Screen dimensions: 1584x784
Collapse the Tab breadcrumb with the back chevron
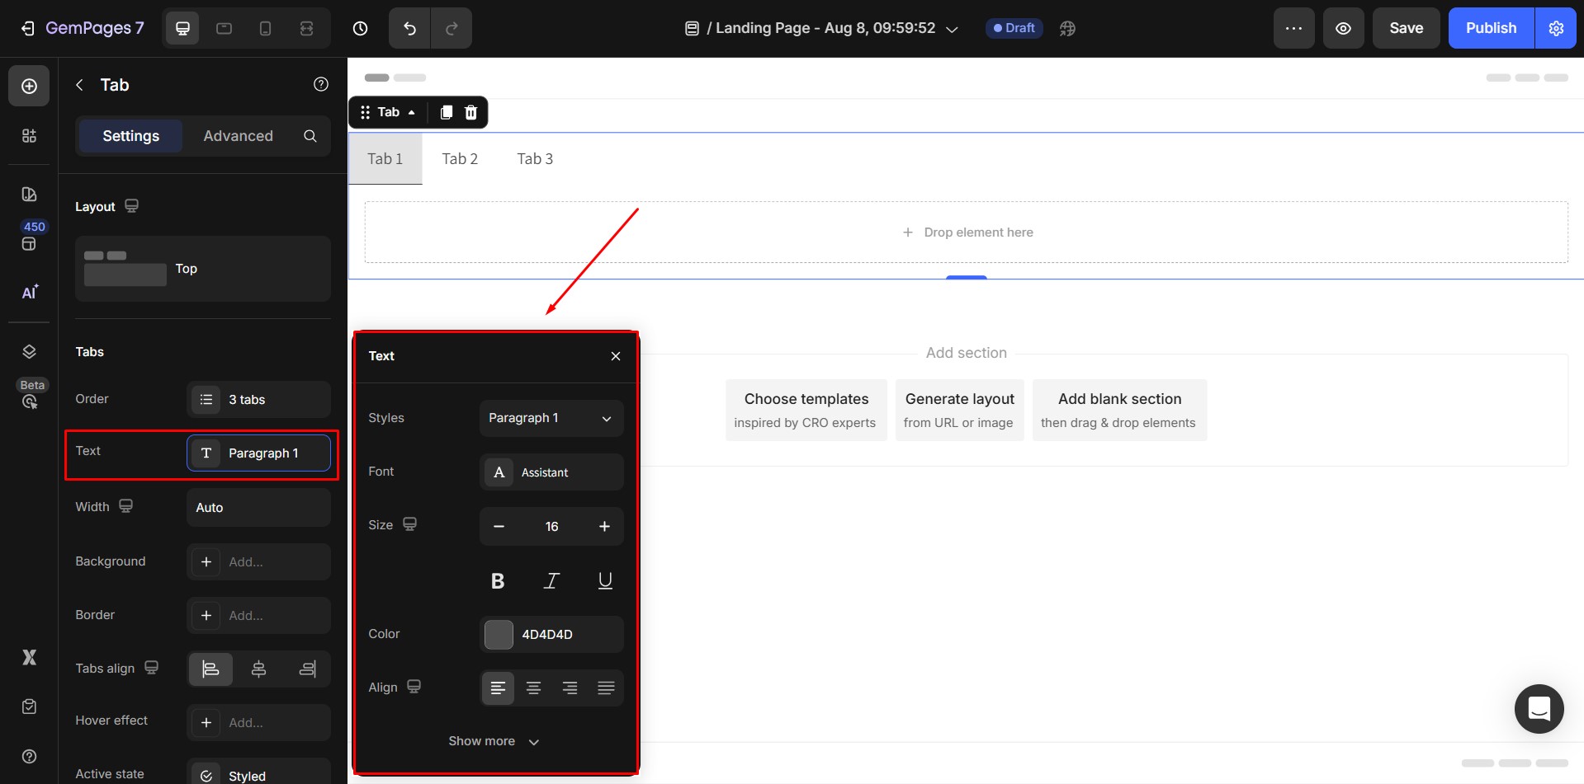click(x=79, y=84)
